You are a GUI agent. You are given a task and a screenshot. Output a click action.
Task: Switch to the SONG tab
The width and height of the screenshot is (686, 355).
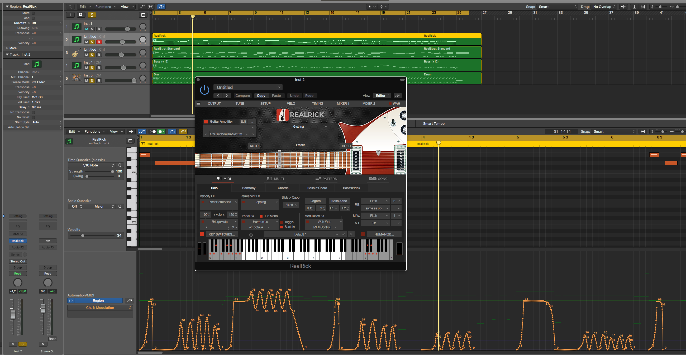[378, 179]
